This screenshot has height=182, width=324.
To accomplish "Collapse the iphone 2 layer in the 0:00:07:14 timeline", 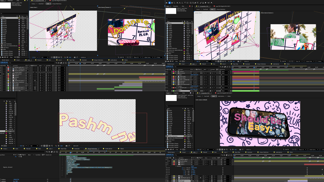I will 172,164.
